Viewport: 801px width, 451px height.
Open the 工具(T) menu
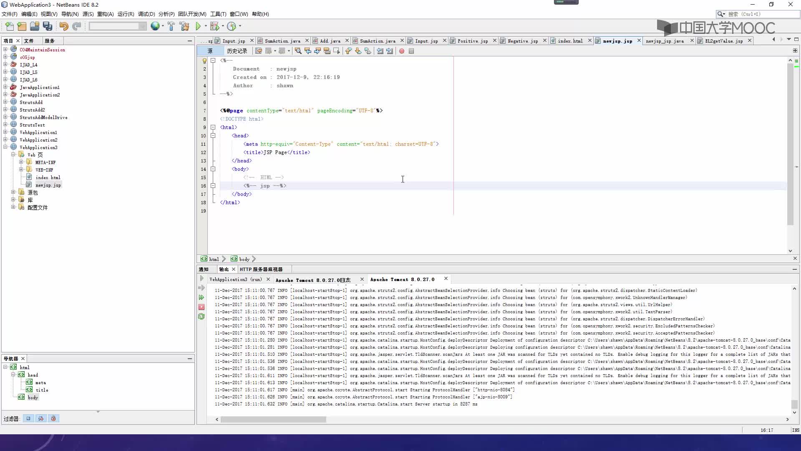tap(218, 14)
